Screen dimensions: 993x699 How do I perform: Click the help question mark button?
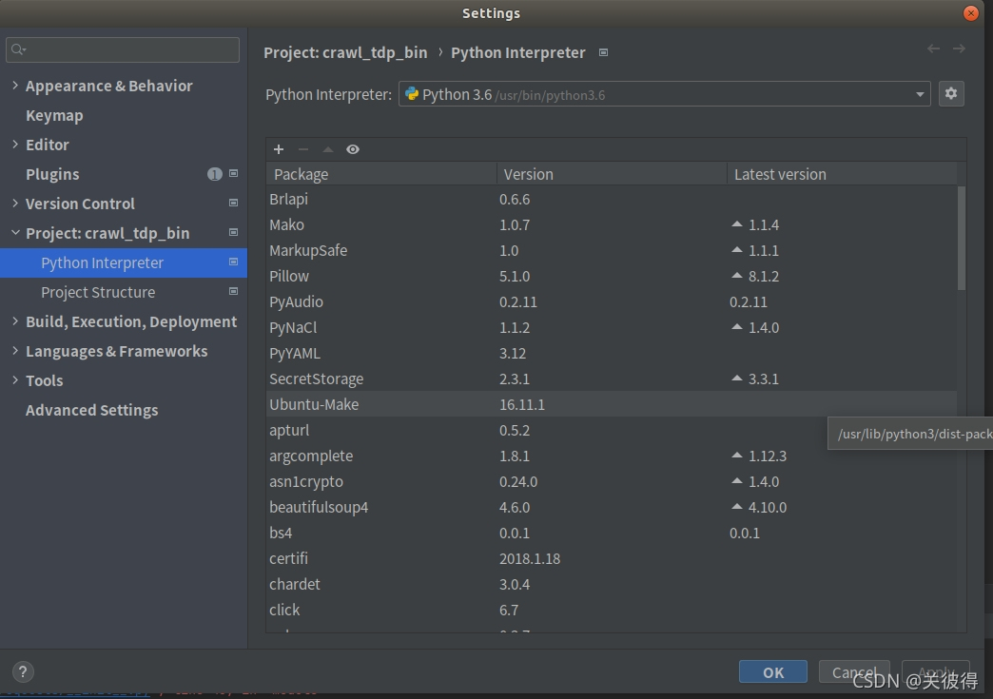pos(23,671)
